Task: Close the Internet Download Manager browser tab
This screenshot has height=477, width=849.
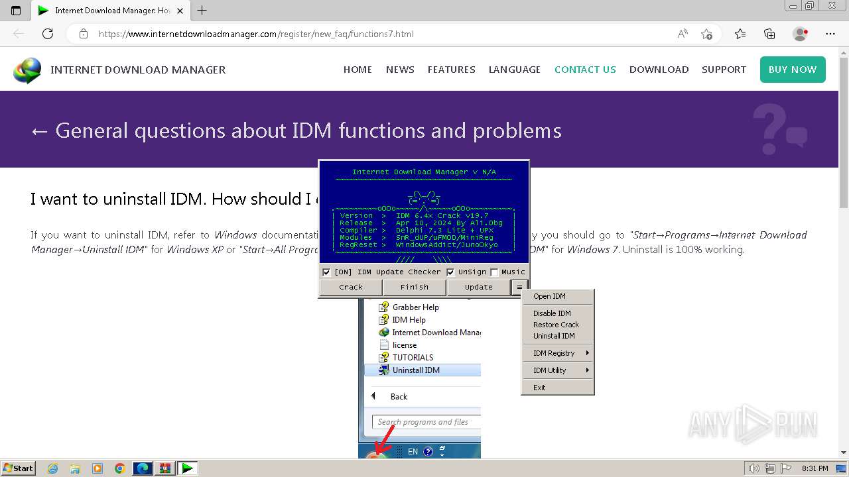Action: (x=180, y=11)
